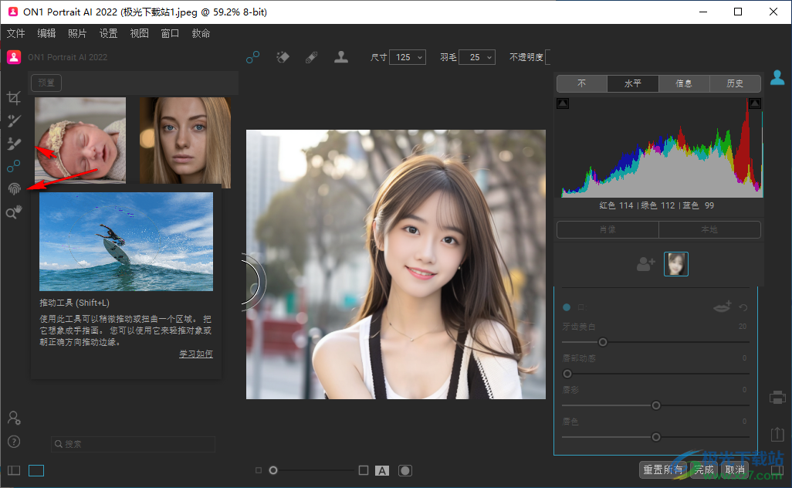Toggle the mask view circle button
The image size is (792, 488).
(x=405, y=471)
